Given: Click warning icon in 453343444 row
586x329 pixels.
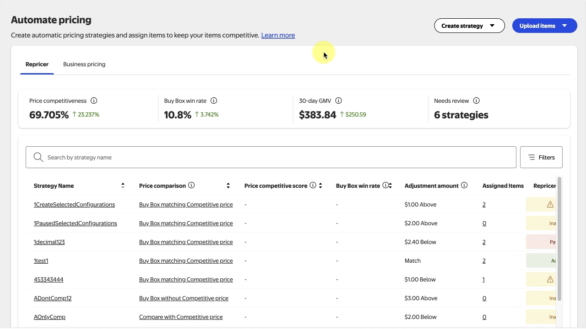Looking at the screenshot, I should 550,279.
